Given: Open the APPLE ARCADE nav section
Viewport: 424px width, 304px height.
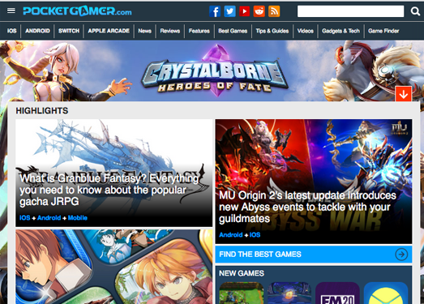Looking at the screenshot, I should (x=109, y=31).
